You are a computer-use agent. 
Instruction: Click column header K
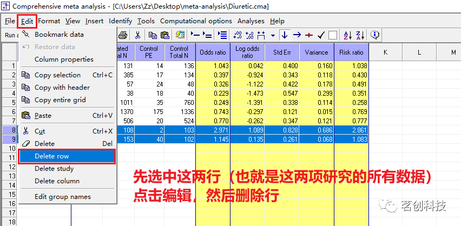click(385, 52)
